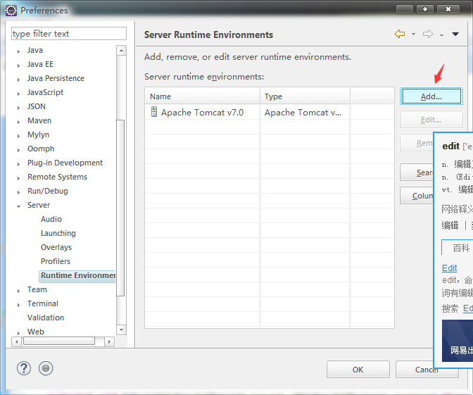Click the Edit... button
473x395 pixels.
[431, 120]
